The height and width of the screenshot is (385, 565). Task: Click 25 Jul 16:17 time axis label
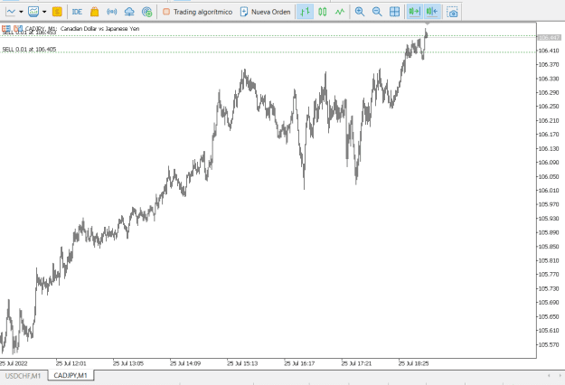click(299, 363)
